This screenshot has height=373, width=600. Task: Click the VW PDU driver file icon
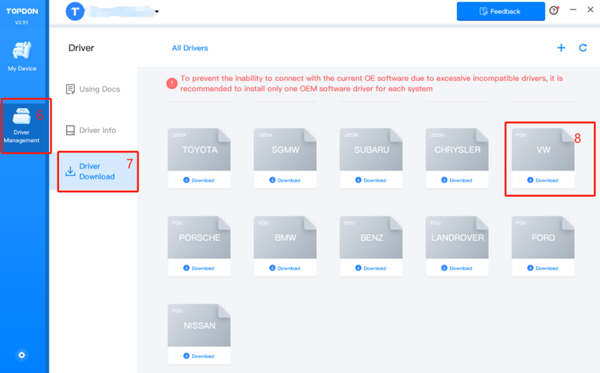[543, 149]
